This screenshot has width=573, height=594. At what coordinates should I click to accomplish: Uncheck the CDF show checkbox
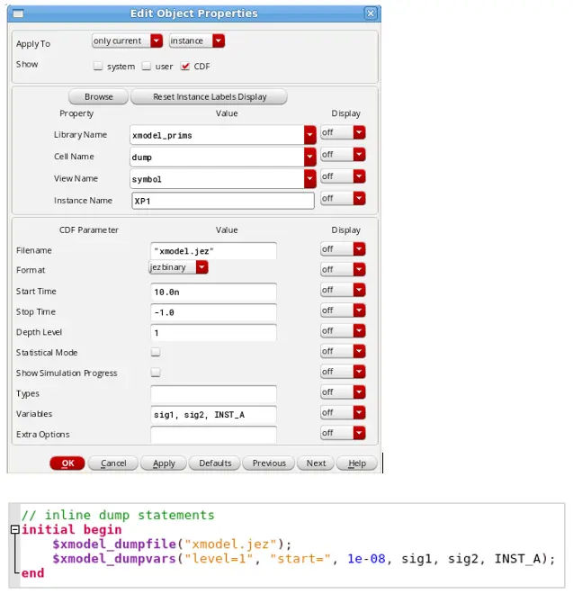[x=184, y=67]
